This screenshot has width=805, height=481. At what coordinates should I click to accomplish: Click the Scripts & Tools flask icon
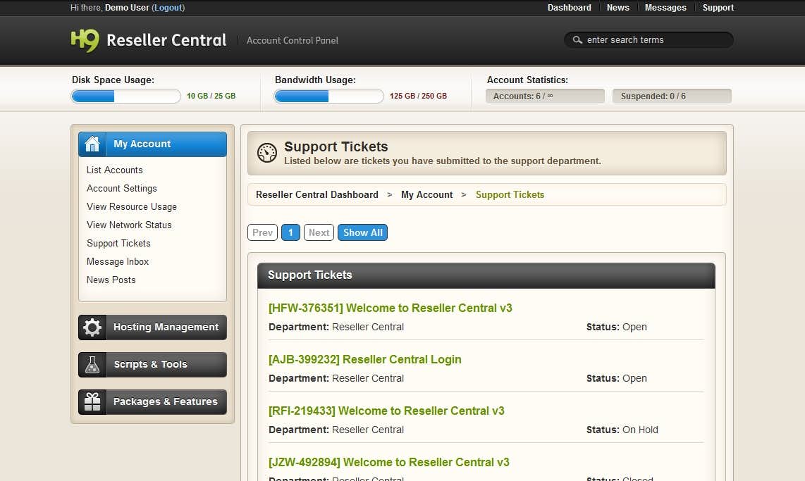coord(92,365)
